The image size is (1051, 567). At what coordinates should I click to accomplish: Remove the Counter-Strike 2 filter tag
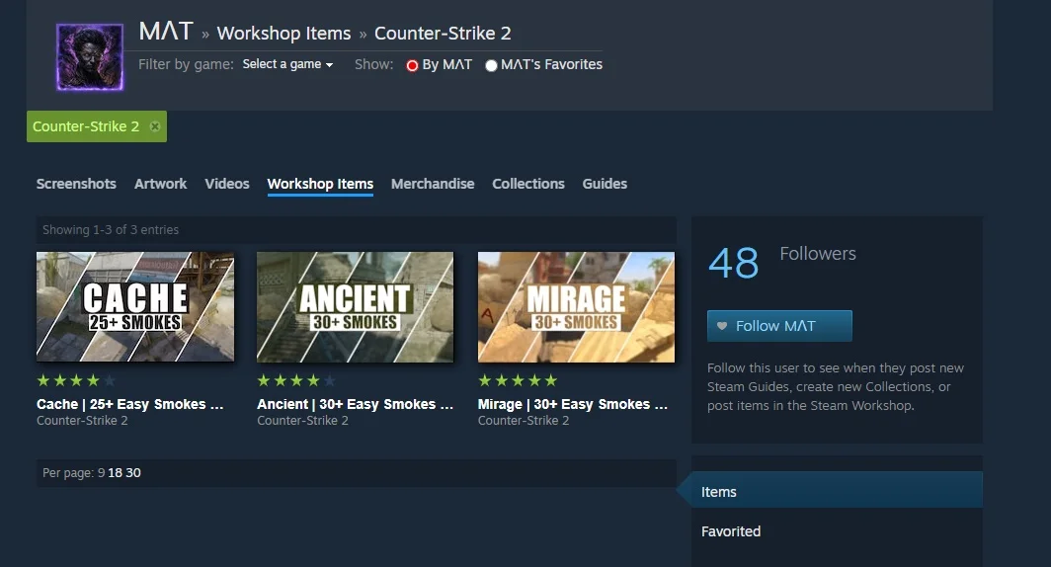click(155, 126)
